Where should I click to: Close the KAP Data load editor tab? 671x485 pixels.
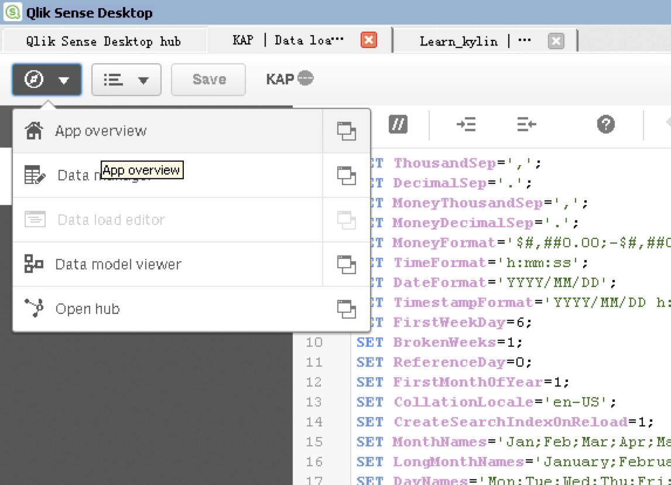[x=368, y=40]
